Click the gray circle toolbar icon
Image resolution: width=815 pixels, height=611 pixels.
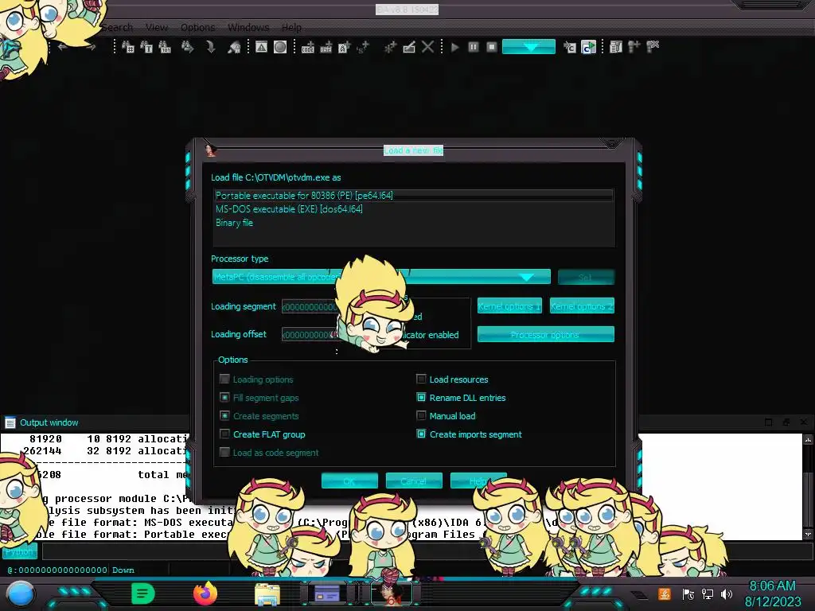point(280,47)
